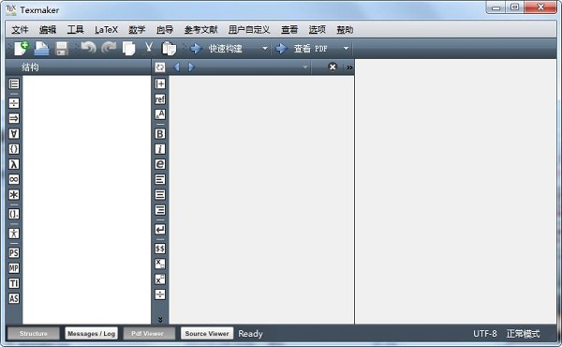Close the current document with X button

(333, 68)
